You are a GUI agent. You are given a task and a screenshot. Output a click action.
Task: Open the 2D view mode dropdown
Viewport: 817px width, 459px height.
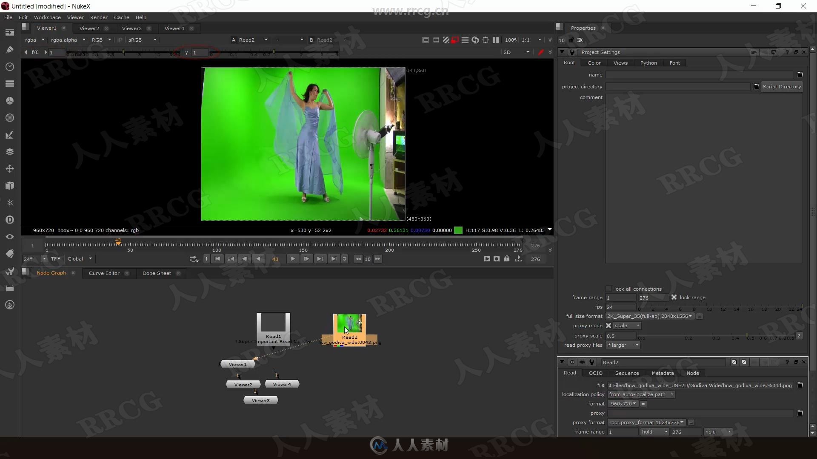[x=516, y=52]
